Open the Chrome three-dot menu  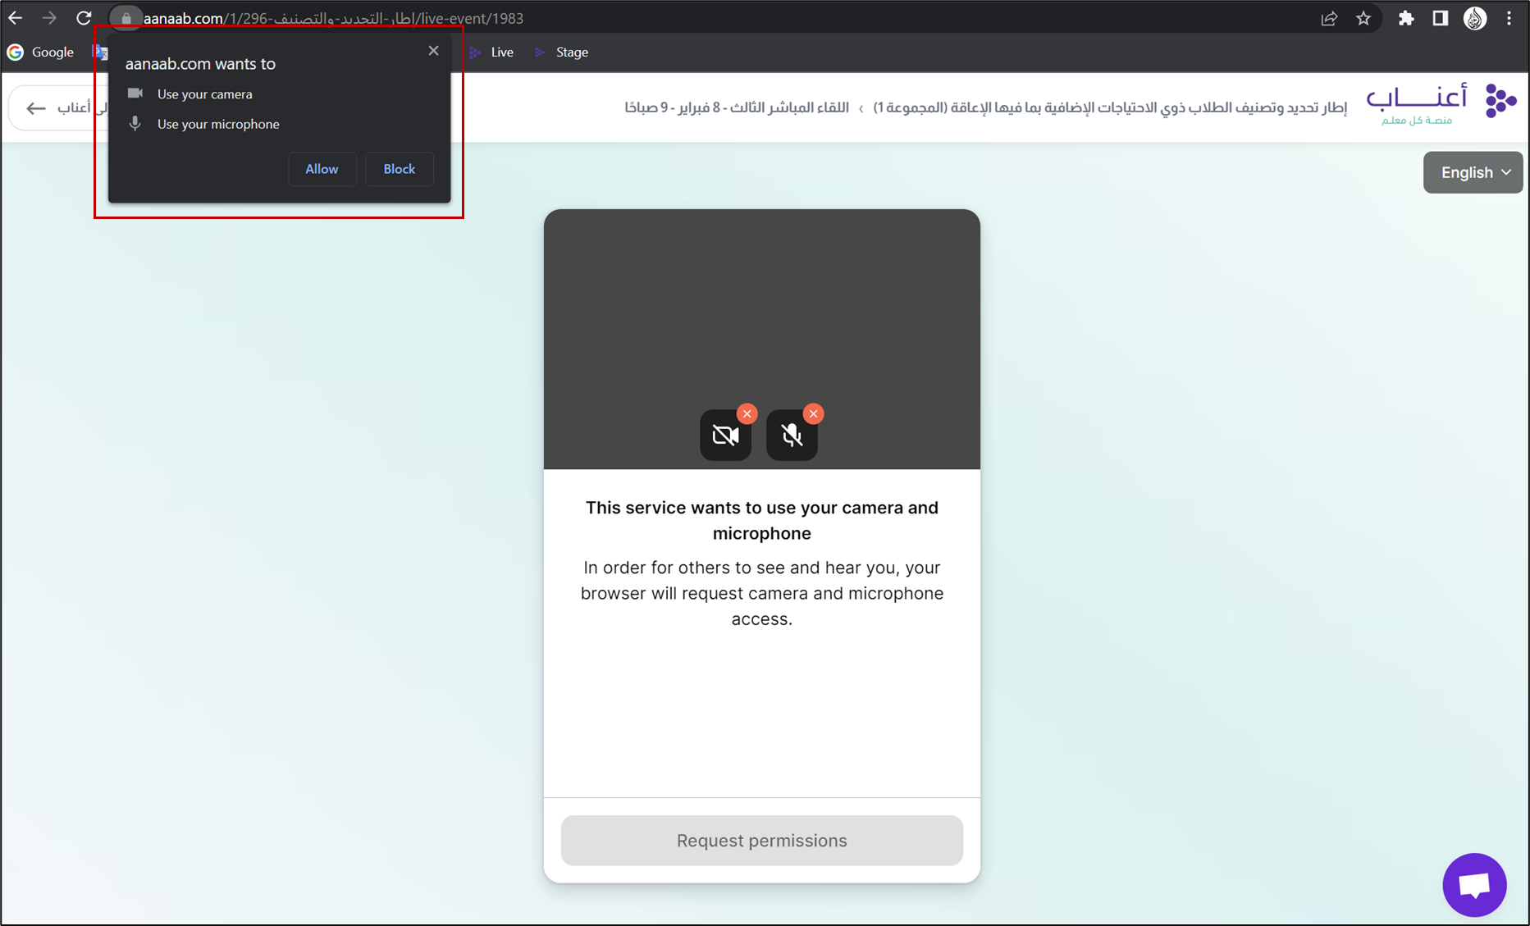[1509, 18]
